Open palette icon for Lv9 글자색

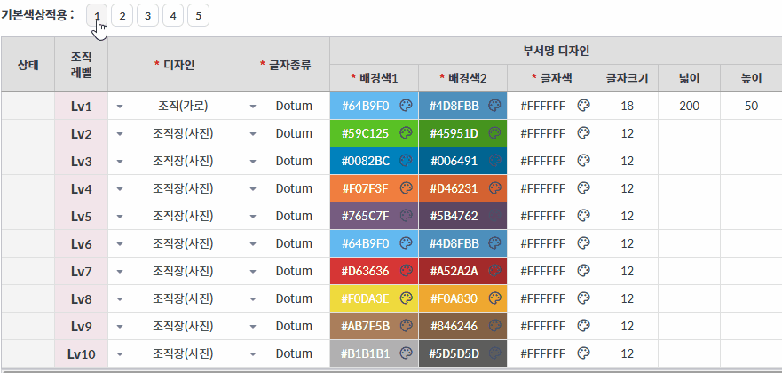583,326
